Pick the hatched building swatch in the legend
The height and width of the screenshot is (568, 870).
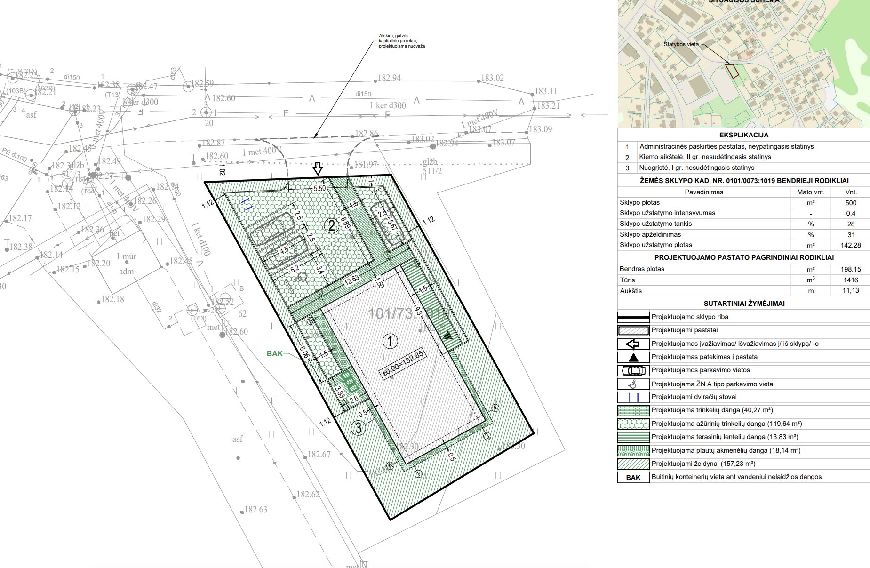[633, 330]
